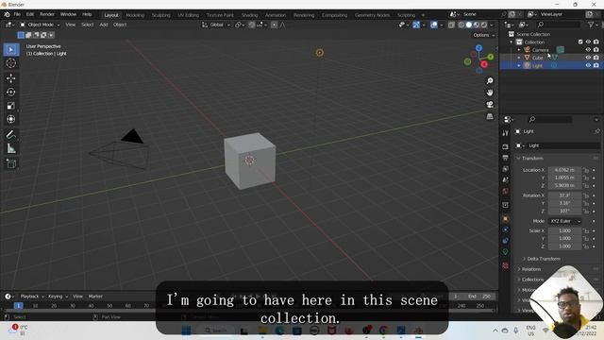Open the viewport Add menu
The image size is (604, 340).
coord(104,25)
